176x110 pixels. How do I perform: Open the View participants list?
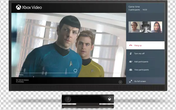(x=145, y=70)
